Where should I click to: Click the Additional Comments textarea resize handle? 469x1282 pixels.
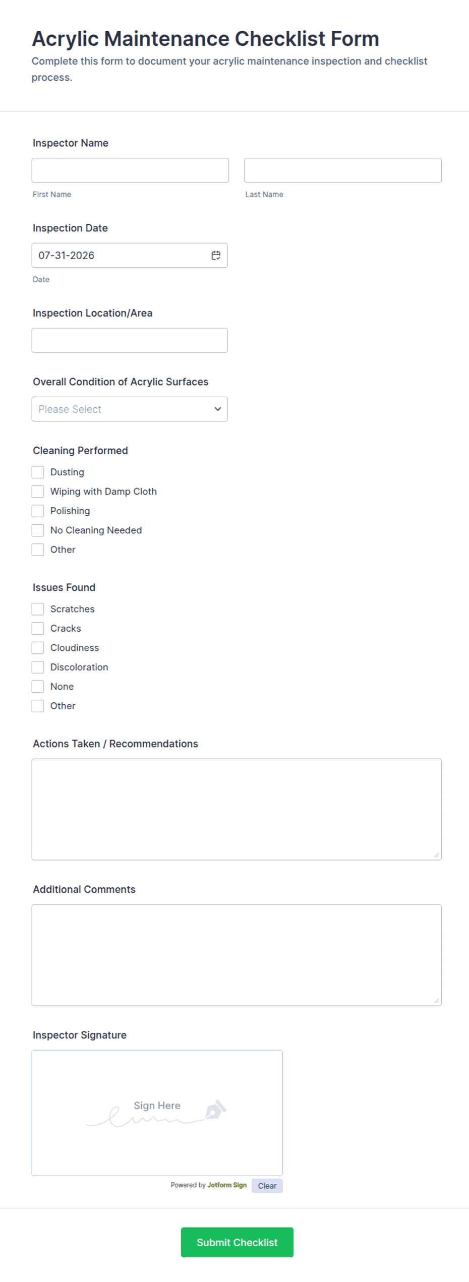click(x=436, y=1001)
